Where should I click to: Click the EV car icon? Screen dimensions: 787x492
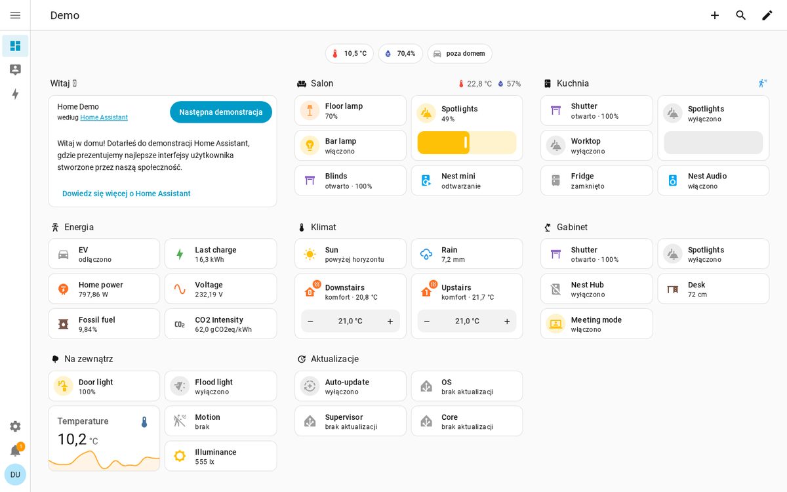coord(64,254)
